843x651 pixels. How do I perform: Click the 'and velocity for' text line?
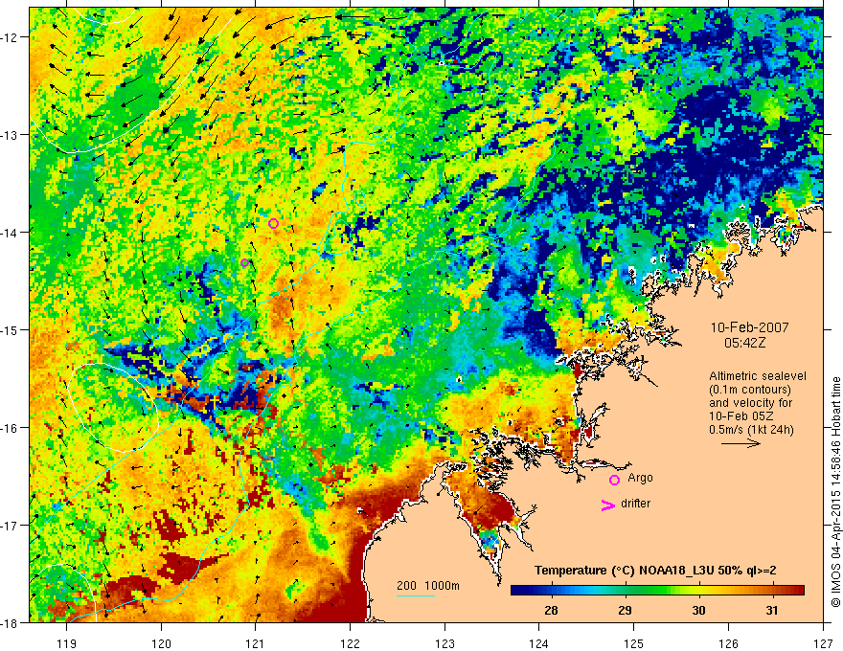pyautogui.click(x=750, y=403)
